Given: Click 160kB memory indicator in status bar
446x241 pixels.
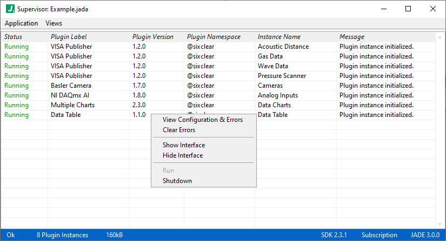Looking at the screenshot, I should tap(115, 235).
